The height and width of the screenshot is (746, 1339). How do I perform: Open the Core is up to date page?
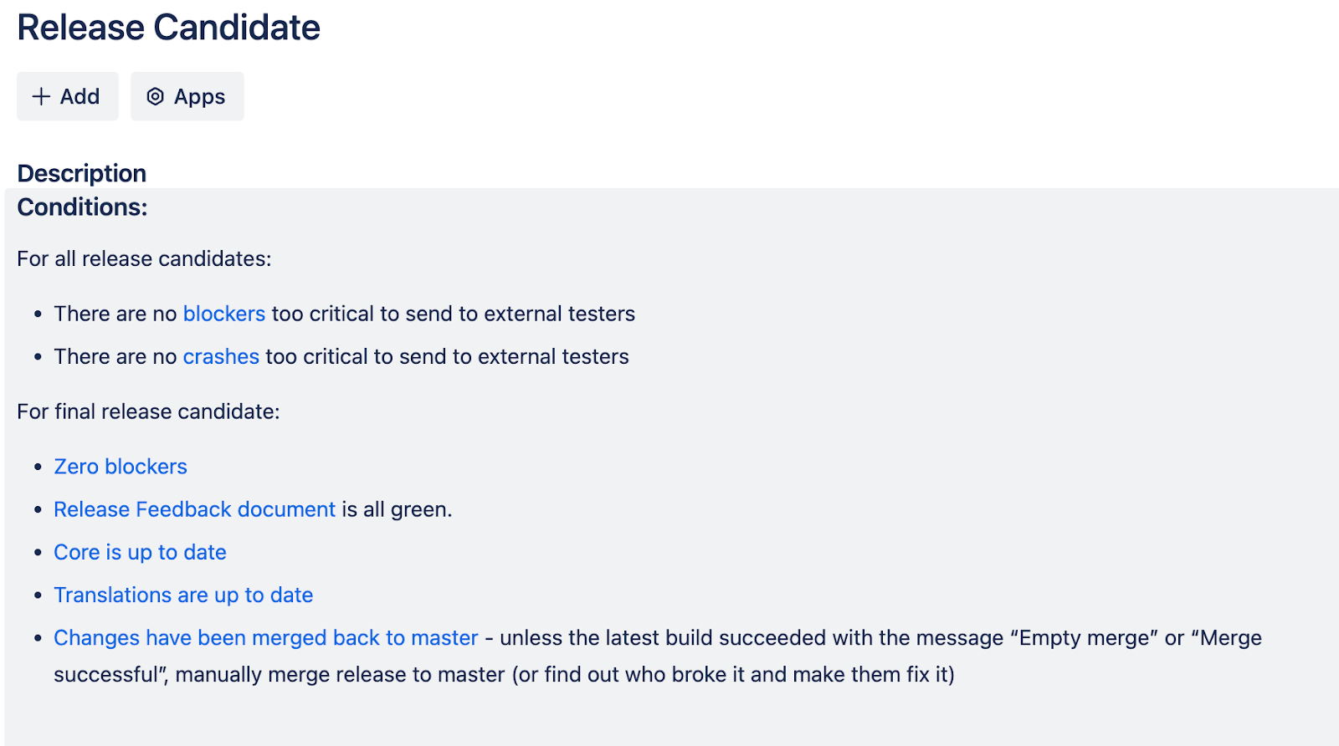pyautogui.click(x=140, y=551)
